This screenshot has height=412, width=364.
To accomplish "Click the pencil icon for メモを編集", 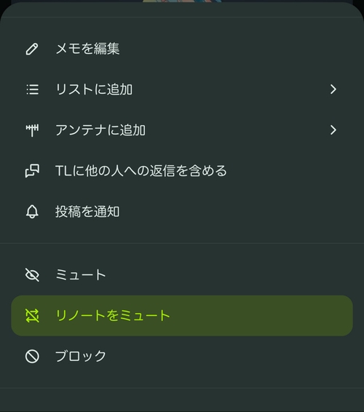I will pos(32,49).
